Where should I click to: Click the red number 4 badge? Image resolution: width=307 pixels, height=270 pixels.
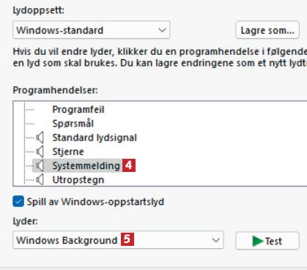click(x=129, y=165)
